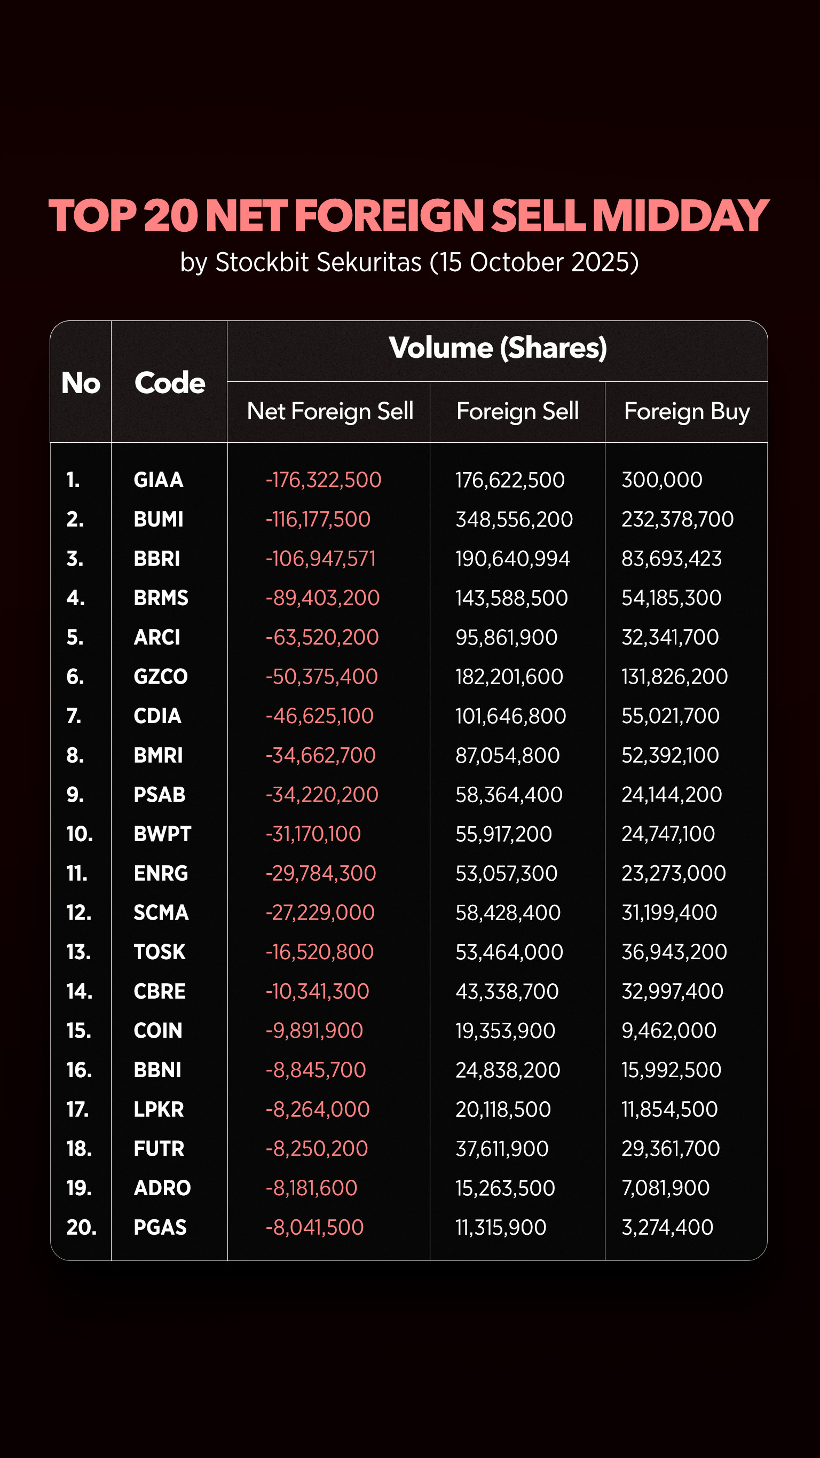Click the Foreign Buy column header
The image size is (820, 1458).
coord(686,411)
